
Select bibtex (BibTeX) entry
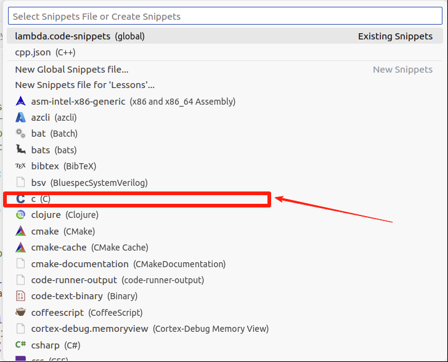(x=225, y=166)
